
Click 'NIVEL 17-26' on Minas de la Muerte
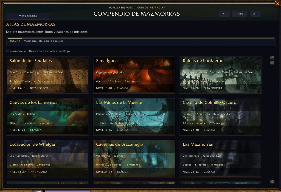tap(104, 130)
